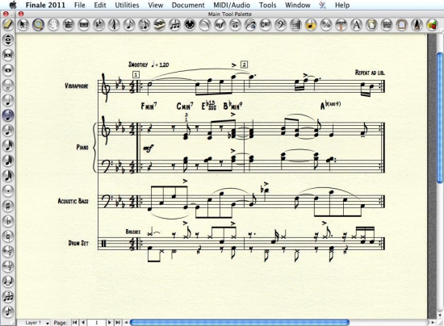Viewport: 444px width, 326px height.
Task: Go to the previous page
Action: 82,323
